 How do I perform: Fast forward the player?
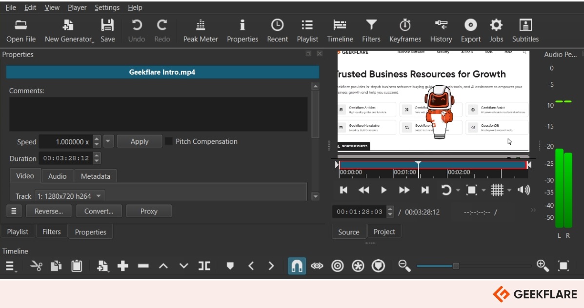(404, 190)
